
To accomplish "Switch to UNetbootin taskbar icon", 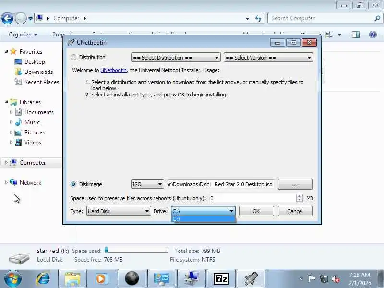I will tap(251, 278).
